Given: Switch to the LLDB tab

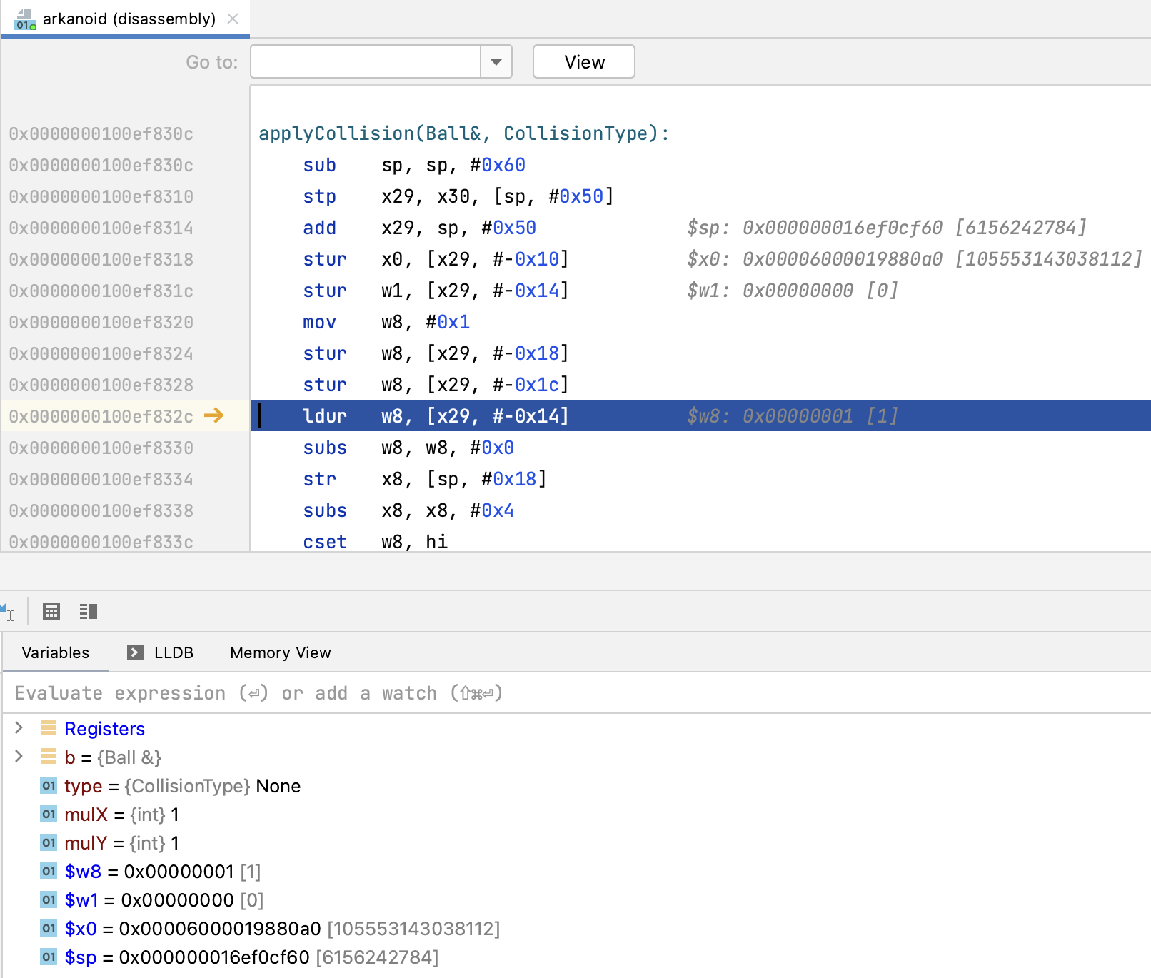Looking at the screenshot, I should pos(173,652).
